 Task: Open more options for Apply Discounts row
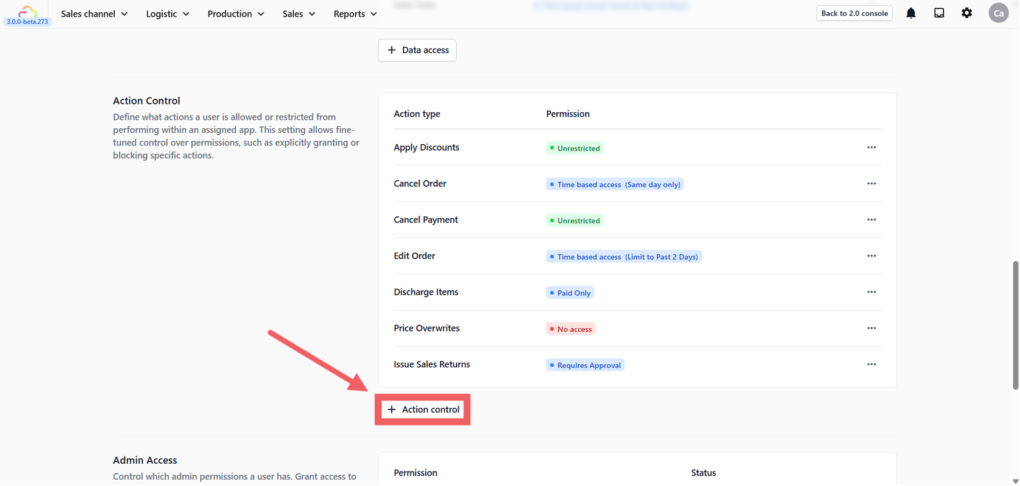[x=871, y=147]
